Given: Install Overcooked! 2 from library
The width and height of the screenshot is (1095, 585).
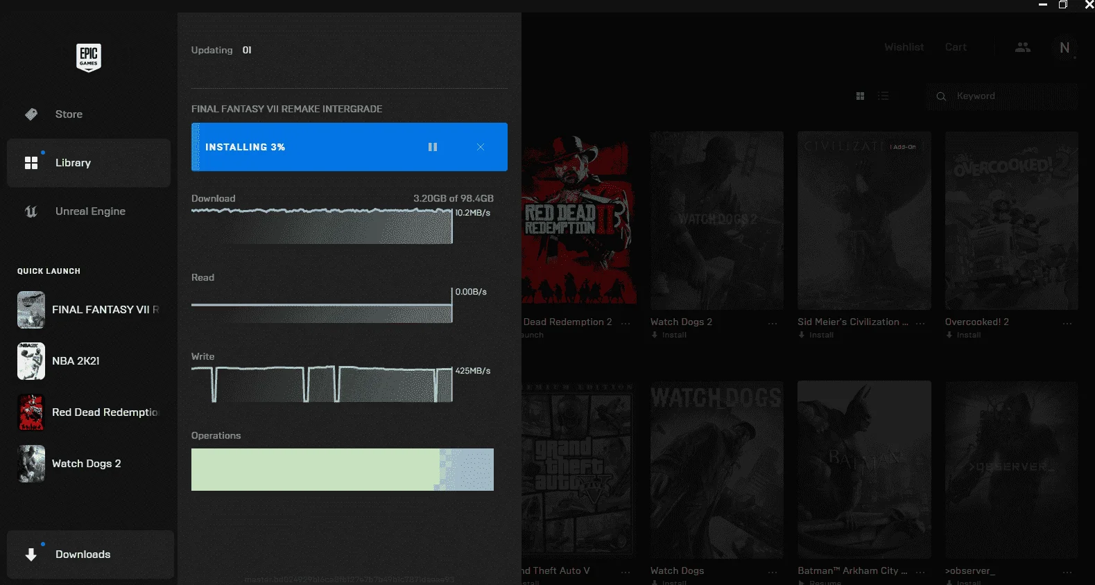Looking at the screenshot, I should (x=963, y=335).
